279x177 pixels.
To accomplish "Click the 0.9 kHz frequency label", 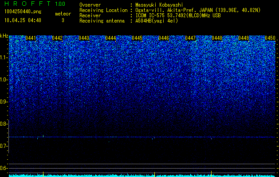I will click(4, 102).
